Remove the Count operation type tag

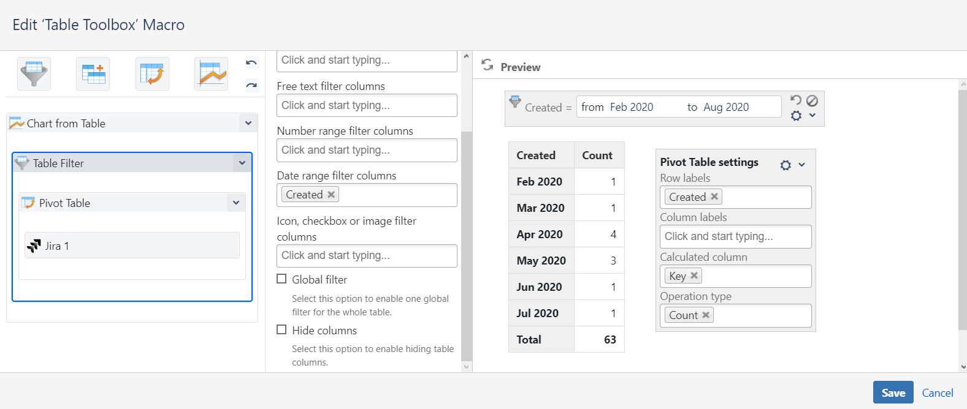click(x=706, y=315)
